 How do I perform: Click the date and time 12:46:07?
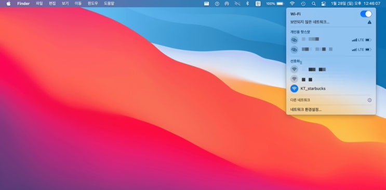(x=355, y=4)
